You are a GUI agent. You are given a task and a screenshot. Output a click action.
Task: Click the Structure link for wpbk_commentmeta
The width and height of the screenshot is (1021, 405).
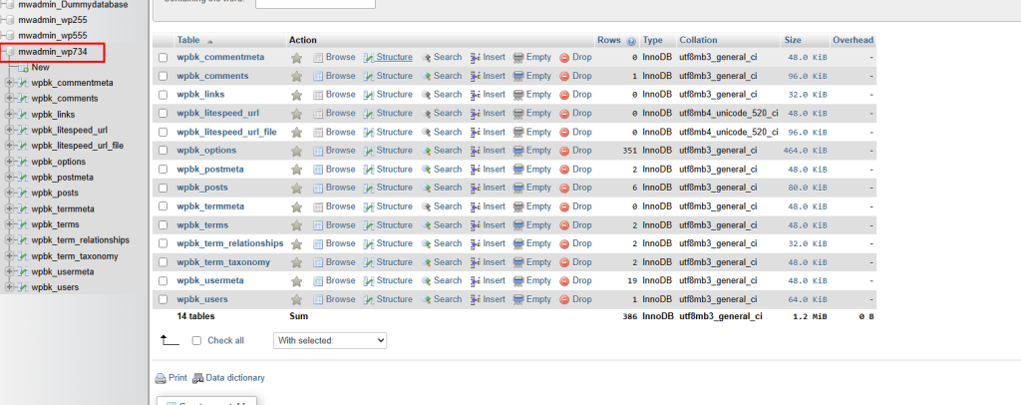click(394, 57)
